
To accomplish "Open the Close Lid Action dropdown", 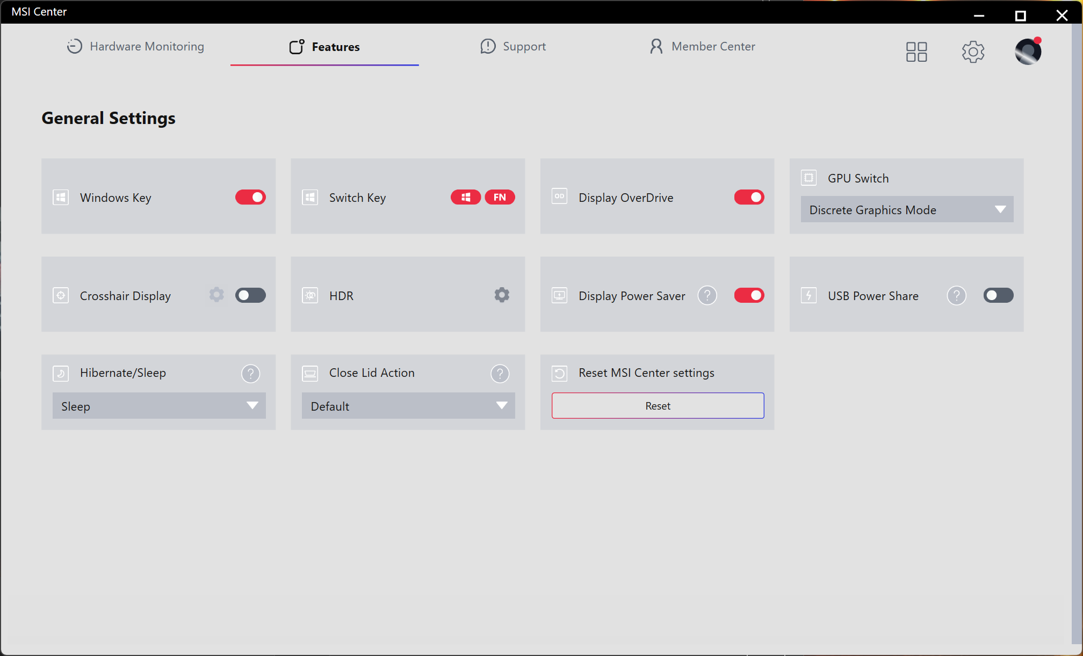I will click(408, 406).
